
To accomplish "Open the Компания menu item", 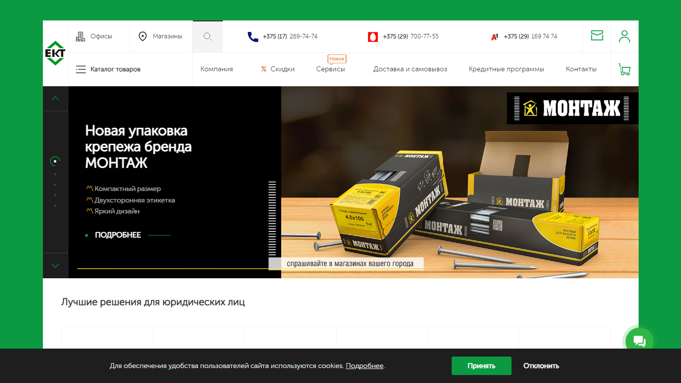I will point(217,69).
